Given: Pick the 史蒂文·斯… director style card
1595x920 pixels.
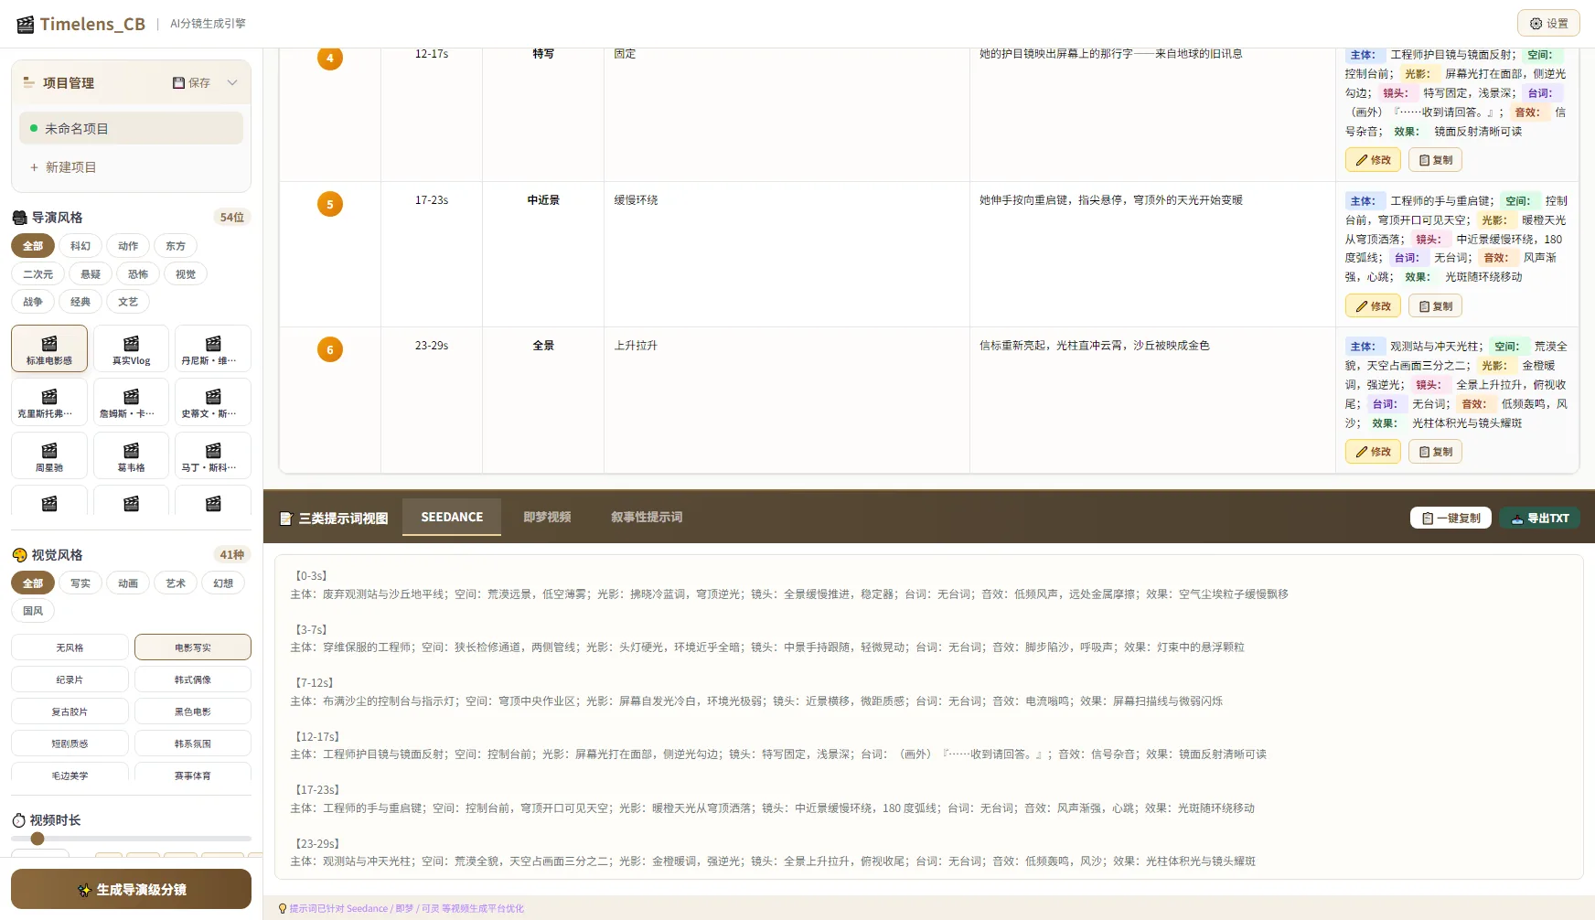Looking at the screenshot, I should pyautogui.click(x=212, y=402).
